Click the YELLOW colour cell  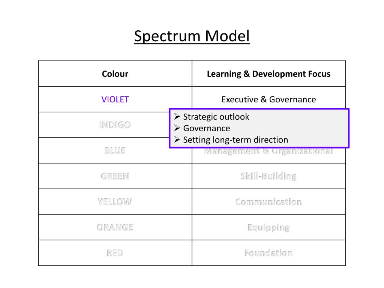pos(115,201)
